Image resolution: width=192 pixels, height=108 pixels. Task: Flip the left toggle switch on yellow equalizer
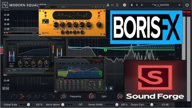(45, 16)
